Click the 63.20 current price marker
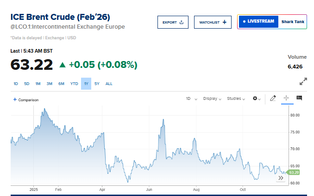314x196 pixels. (294, 172)
